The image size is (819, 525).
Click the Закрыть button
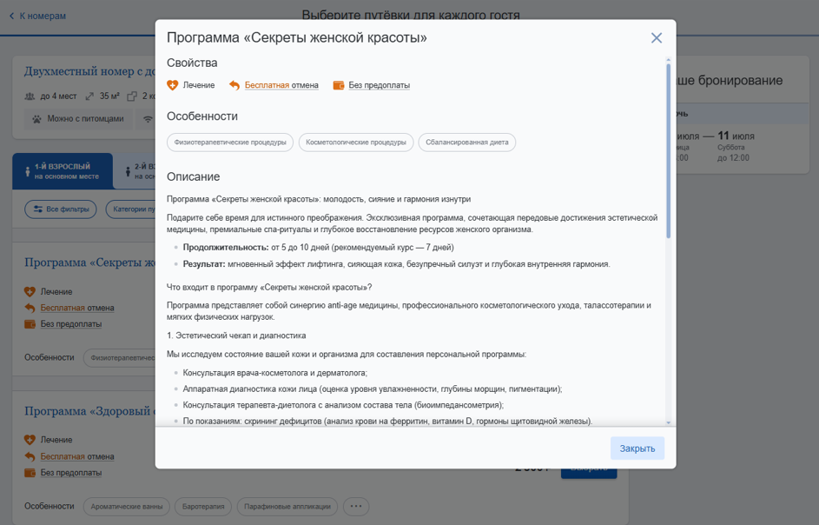coord(637,449)
